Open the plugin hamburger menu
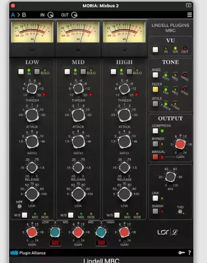Viewport: 207px width, 263px height. click(x=189, y=15)
